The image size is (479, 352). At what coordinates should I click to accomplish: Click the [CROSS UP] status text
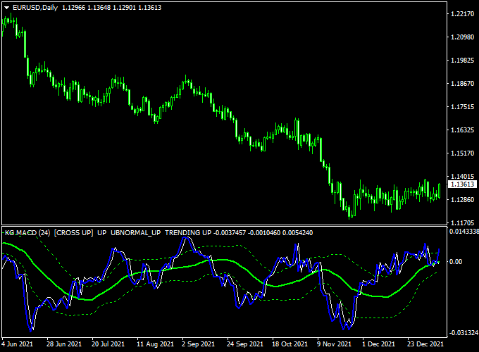coord(74,233)
